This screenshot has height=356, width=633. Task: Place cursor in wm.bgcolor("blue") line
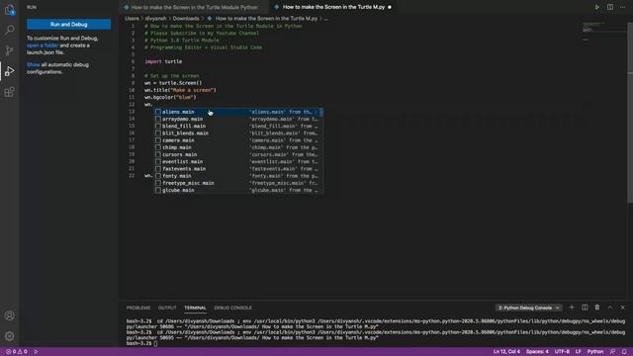(170, 97)
